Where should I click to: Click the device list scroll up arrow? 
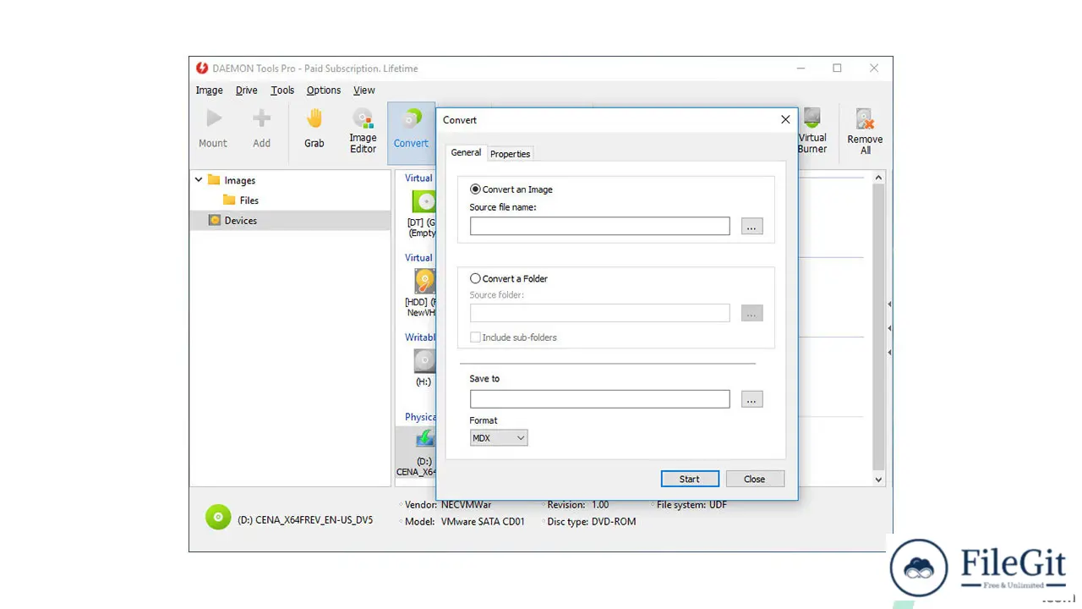pyautogui.click(x=878, y=178)
